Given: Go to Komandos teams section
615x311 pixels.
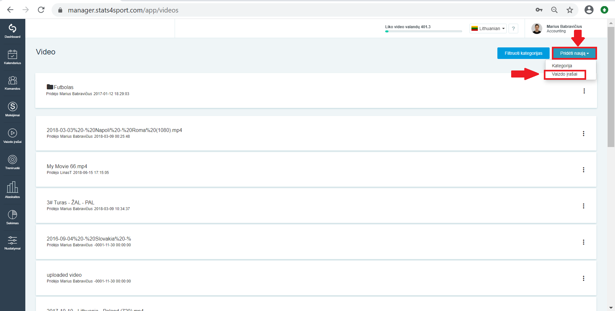Looking at the screenshot, I should tap(12, 83).
